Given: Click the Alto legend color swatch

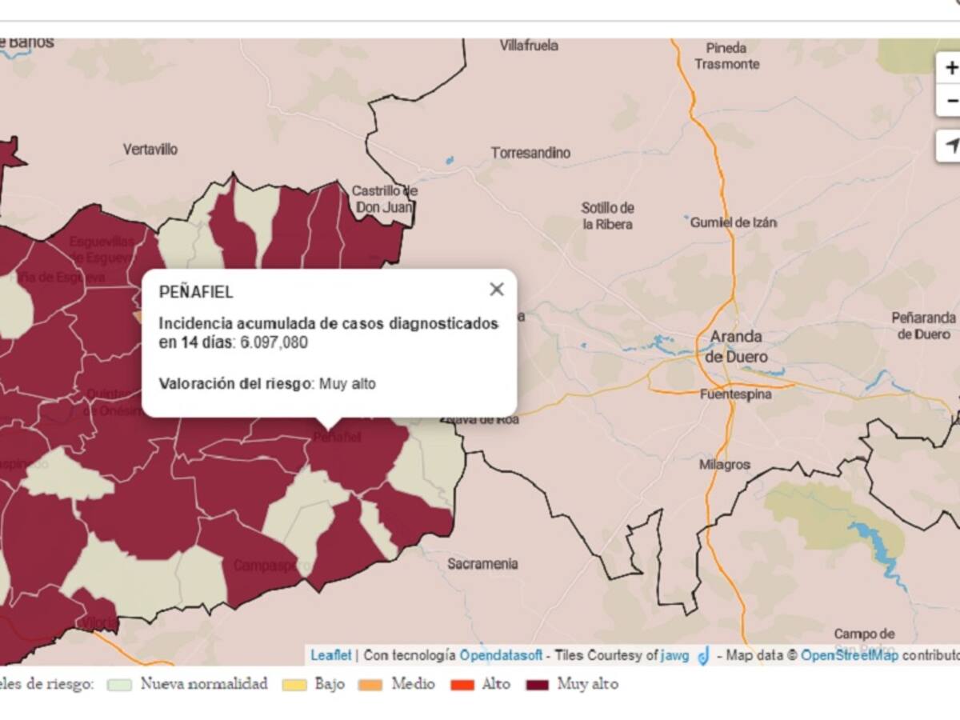Looking at the screenshot, I should pyautogui.click(x=462, y=685).
